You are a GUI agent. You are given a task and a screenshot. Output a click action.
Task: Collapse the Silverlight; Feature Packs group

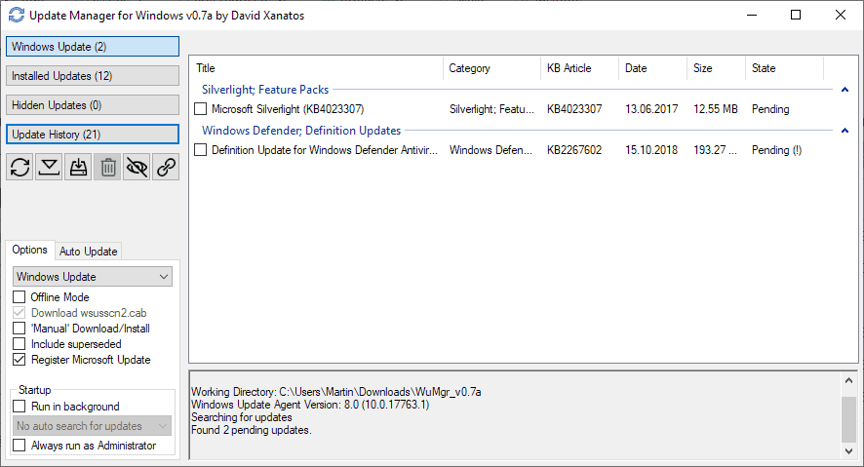844,90
